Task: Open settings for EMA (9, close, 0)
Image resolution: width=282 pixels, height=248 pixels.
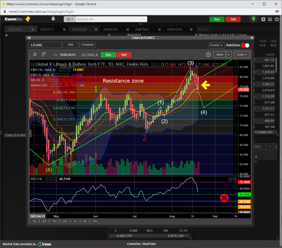Action: 63,75
